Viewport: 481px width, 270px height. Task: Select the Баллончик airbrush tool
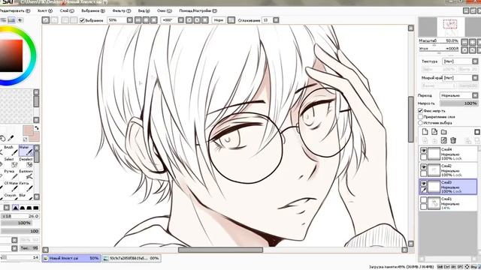pyautogui.click(x=26, y=174)
